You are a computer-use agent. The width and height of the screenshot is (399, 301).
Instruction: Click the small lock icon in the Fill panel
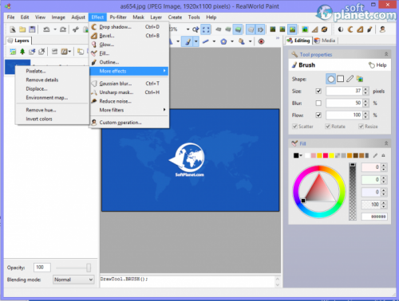click(x=383, y=155)
